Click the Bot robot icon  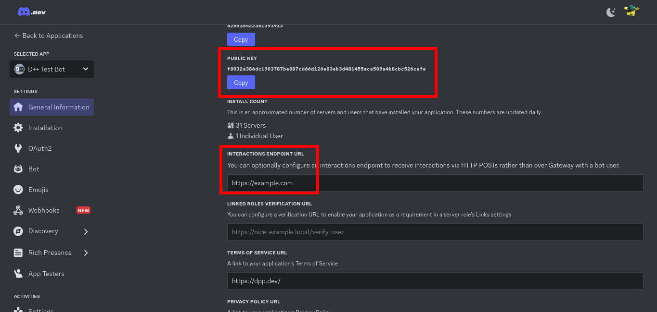[x=18, y=169]
